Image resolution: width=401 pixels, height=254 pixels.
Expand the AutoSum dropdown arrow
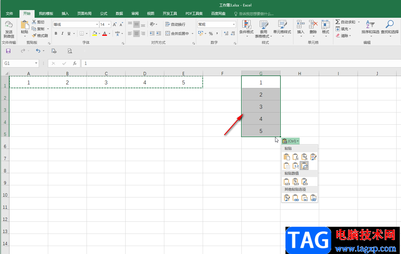coord(359,22)
